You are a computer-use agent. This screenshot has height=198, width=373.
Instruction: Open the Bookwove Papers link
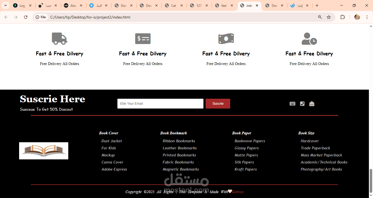click(250, 141)
